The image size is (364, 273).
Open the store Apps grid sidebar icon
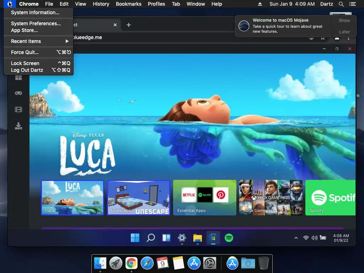18,77
